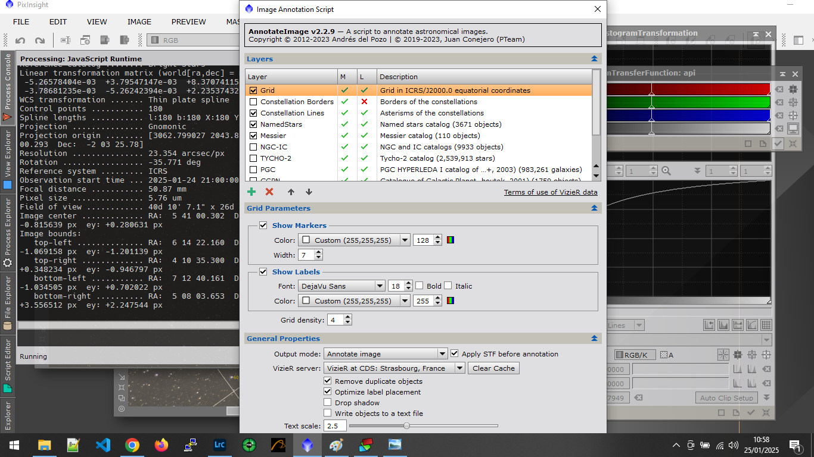Open File Explorer from the taskbar

coord(45,445)
